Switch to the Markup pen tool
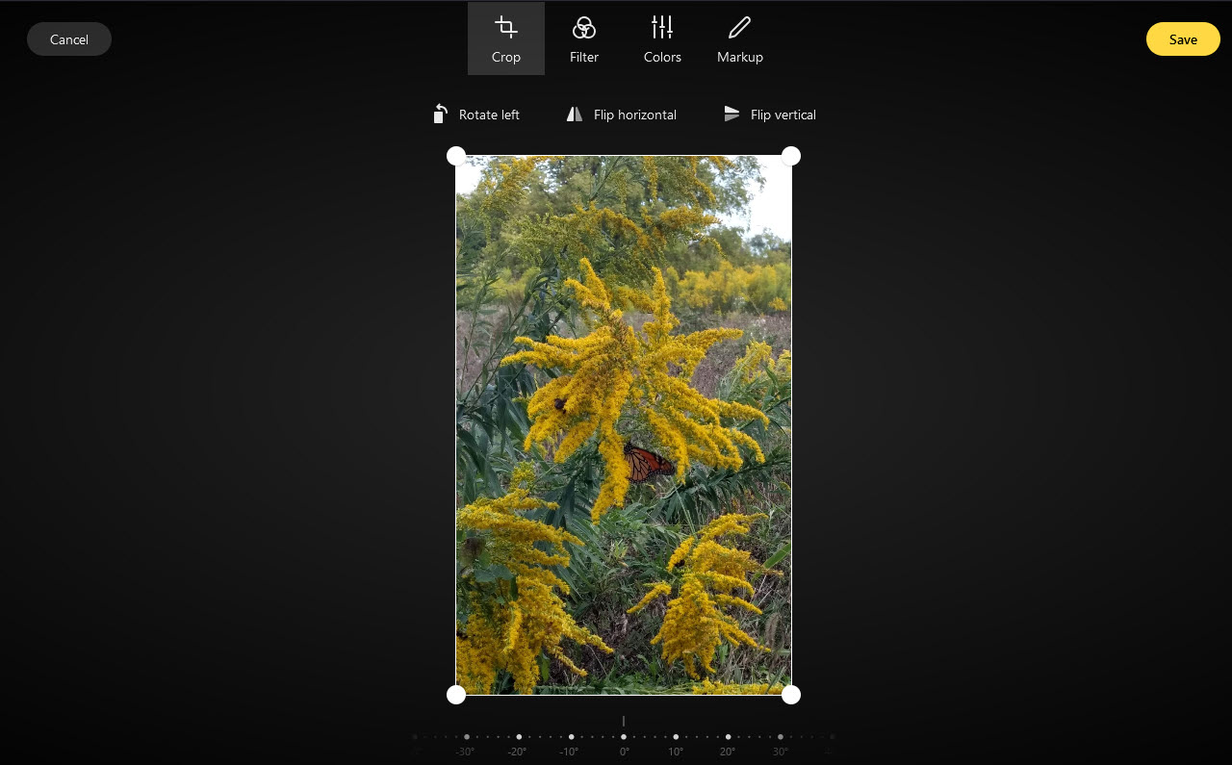This screenshot has height=765, width=1232. 739,38
